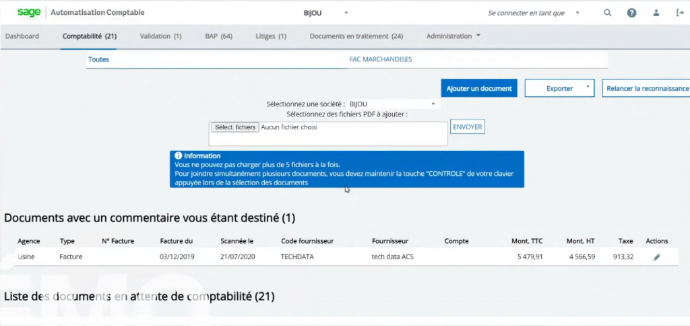Open the BAP (64) tab

click(x=218, y=36)
